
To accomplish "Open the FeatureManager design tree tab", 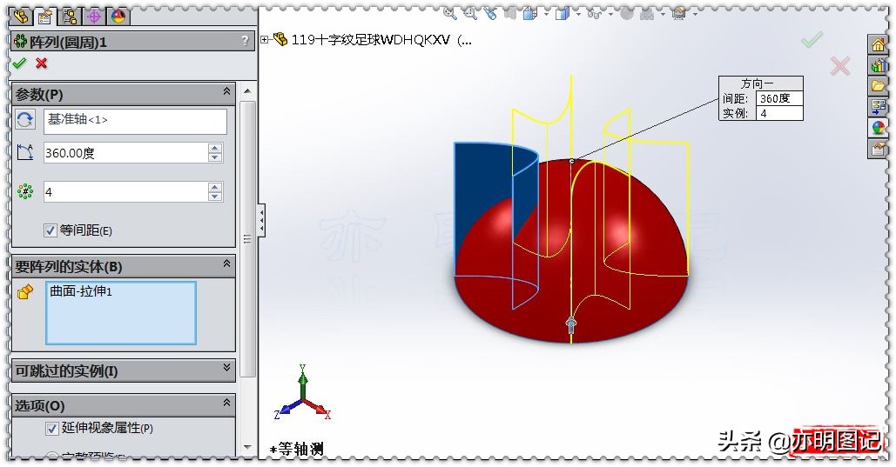I will tap(21, 17).
